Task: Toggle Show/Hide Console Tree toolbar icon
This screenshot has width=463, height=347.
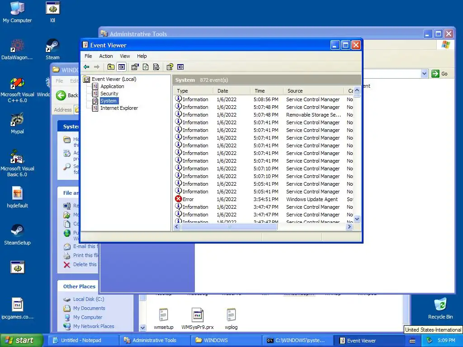Action: pos(121,67)
